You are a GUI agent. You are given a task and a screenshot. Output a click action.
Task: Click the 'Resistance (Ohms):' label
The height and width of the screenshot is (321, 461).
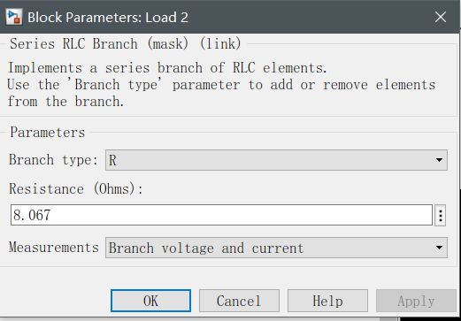[x=76, y=188]
